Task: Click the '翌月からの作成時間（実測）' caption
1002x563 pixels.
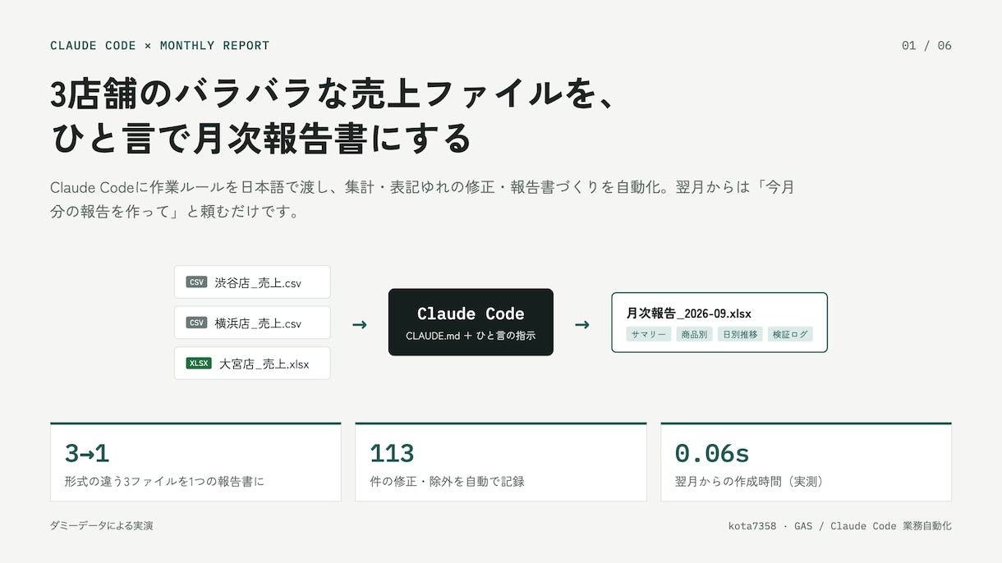Action: coord(750,482)
